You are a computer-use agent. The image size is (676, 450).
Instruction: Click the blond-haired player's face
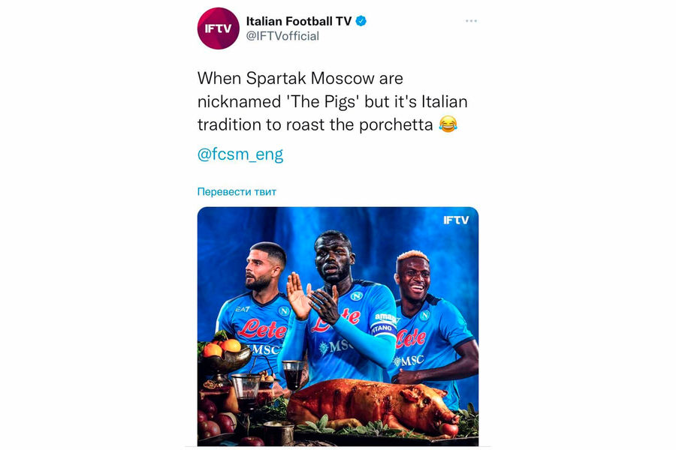click(413, 277)
